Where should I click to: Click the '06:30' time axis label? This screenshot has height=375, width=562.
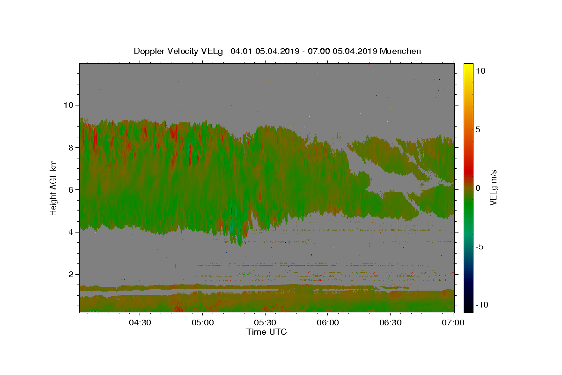[x=391, y=322]
